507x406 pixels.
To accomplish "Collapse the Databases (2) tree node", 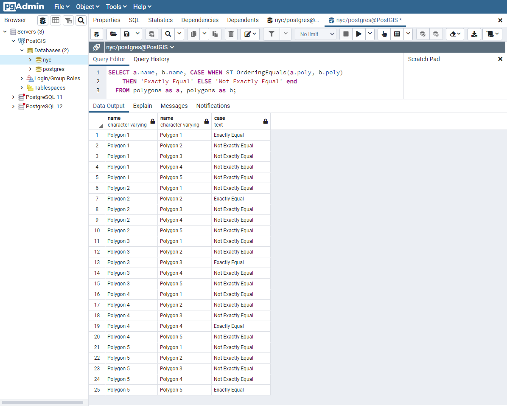I will point(22,51).
